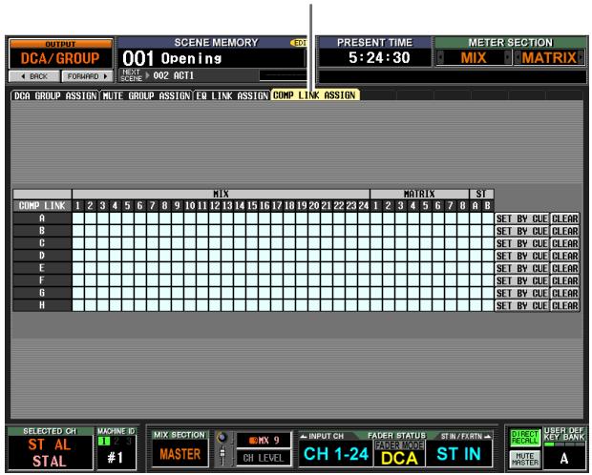Click CLEAR for comp link G
The width and height of the screenshot is (592, 475).
tap(565, 294)
